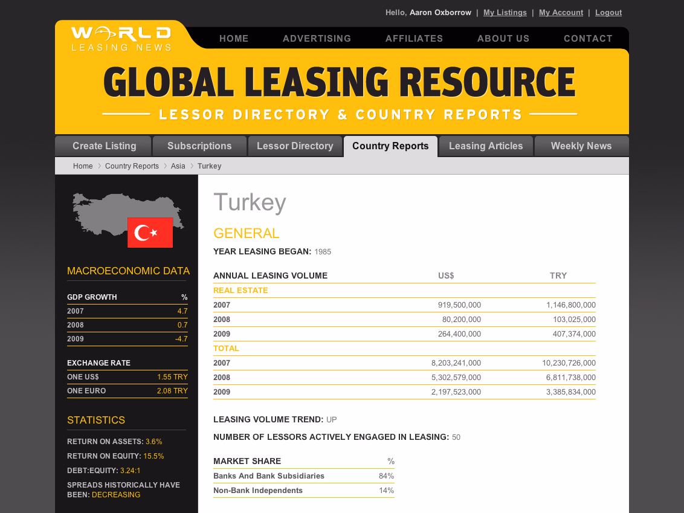
Task: Click the 84% market share value
Action: tap(387, 476)
